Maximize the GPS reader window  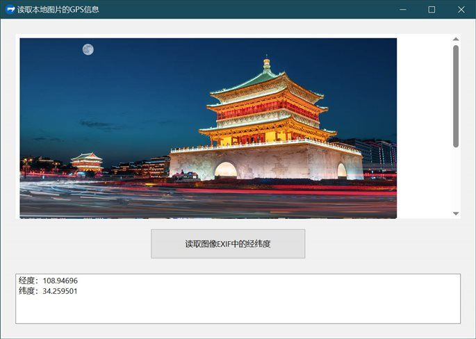coord(432,10)
